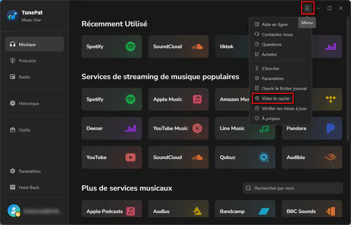Screen dimensions: 351x225
Task: Minimize the TunePat window
Action: point(318,8)
